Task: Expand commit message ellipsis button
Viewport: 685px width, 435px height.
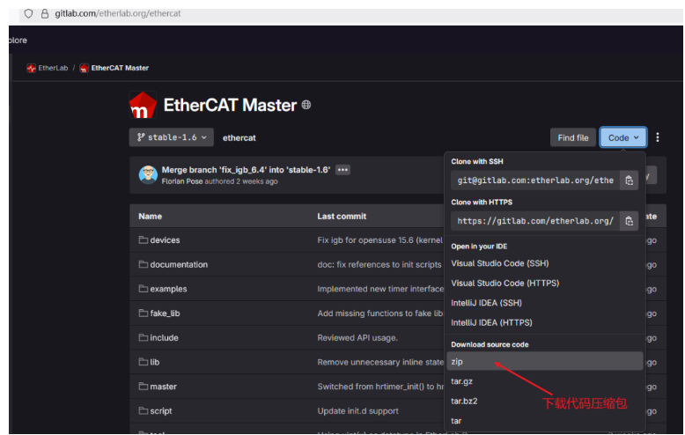Action: 342,170
